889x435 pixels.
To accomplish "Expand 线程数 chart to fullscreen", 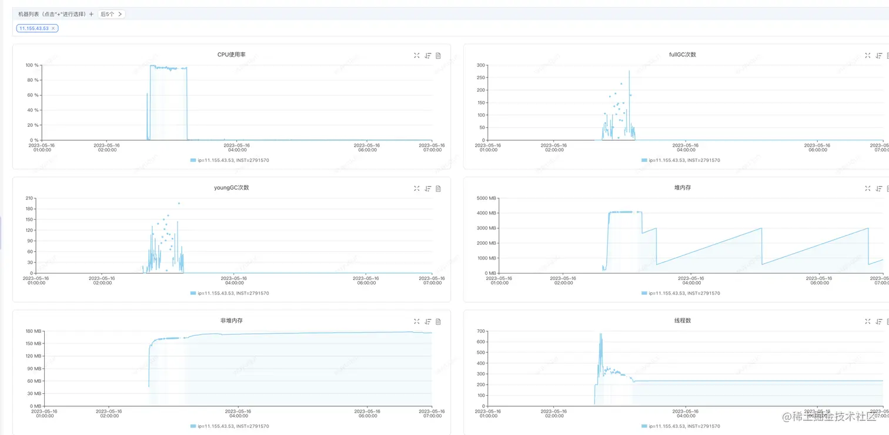I will click(868, 322).
